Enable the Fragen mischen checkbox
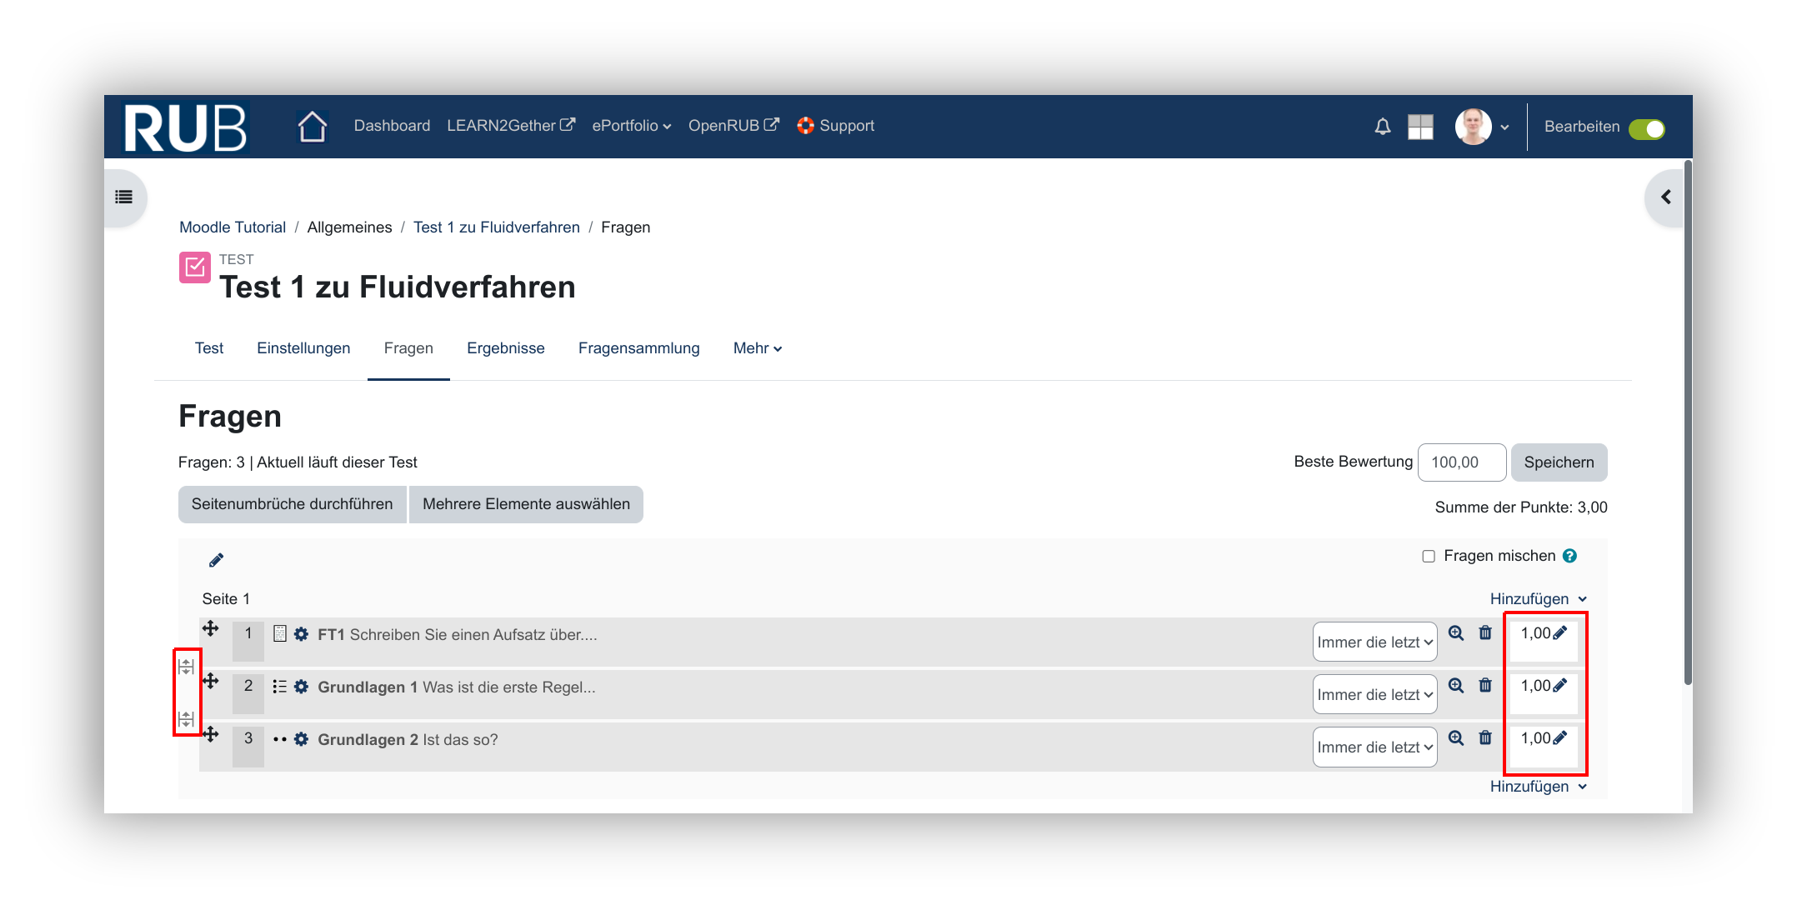 [x=1429, y=557]
